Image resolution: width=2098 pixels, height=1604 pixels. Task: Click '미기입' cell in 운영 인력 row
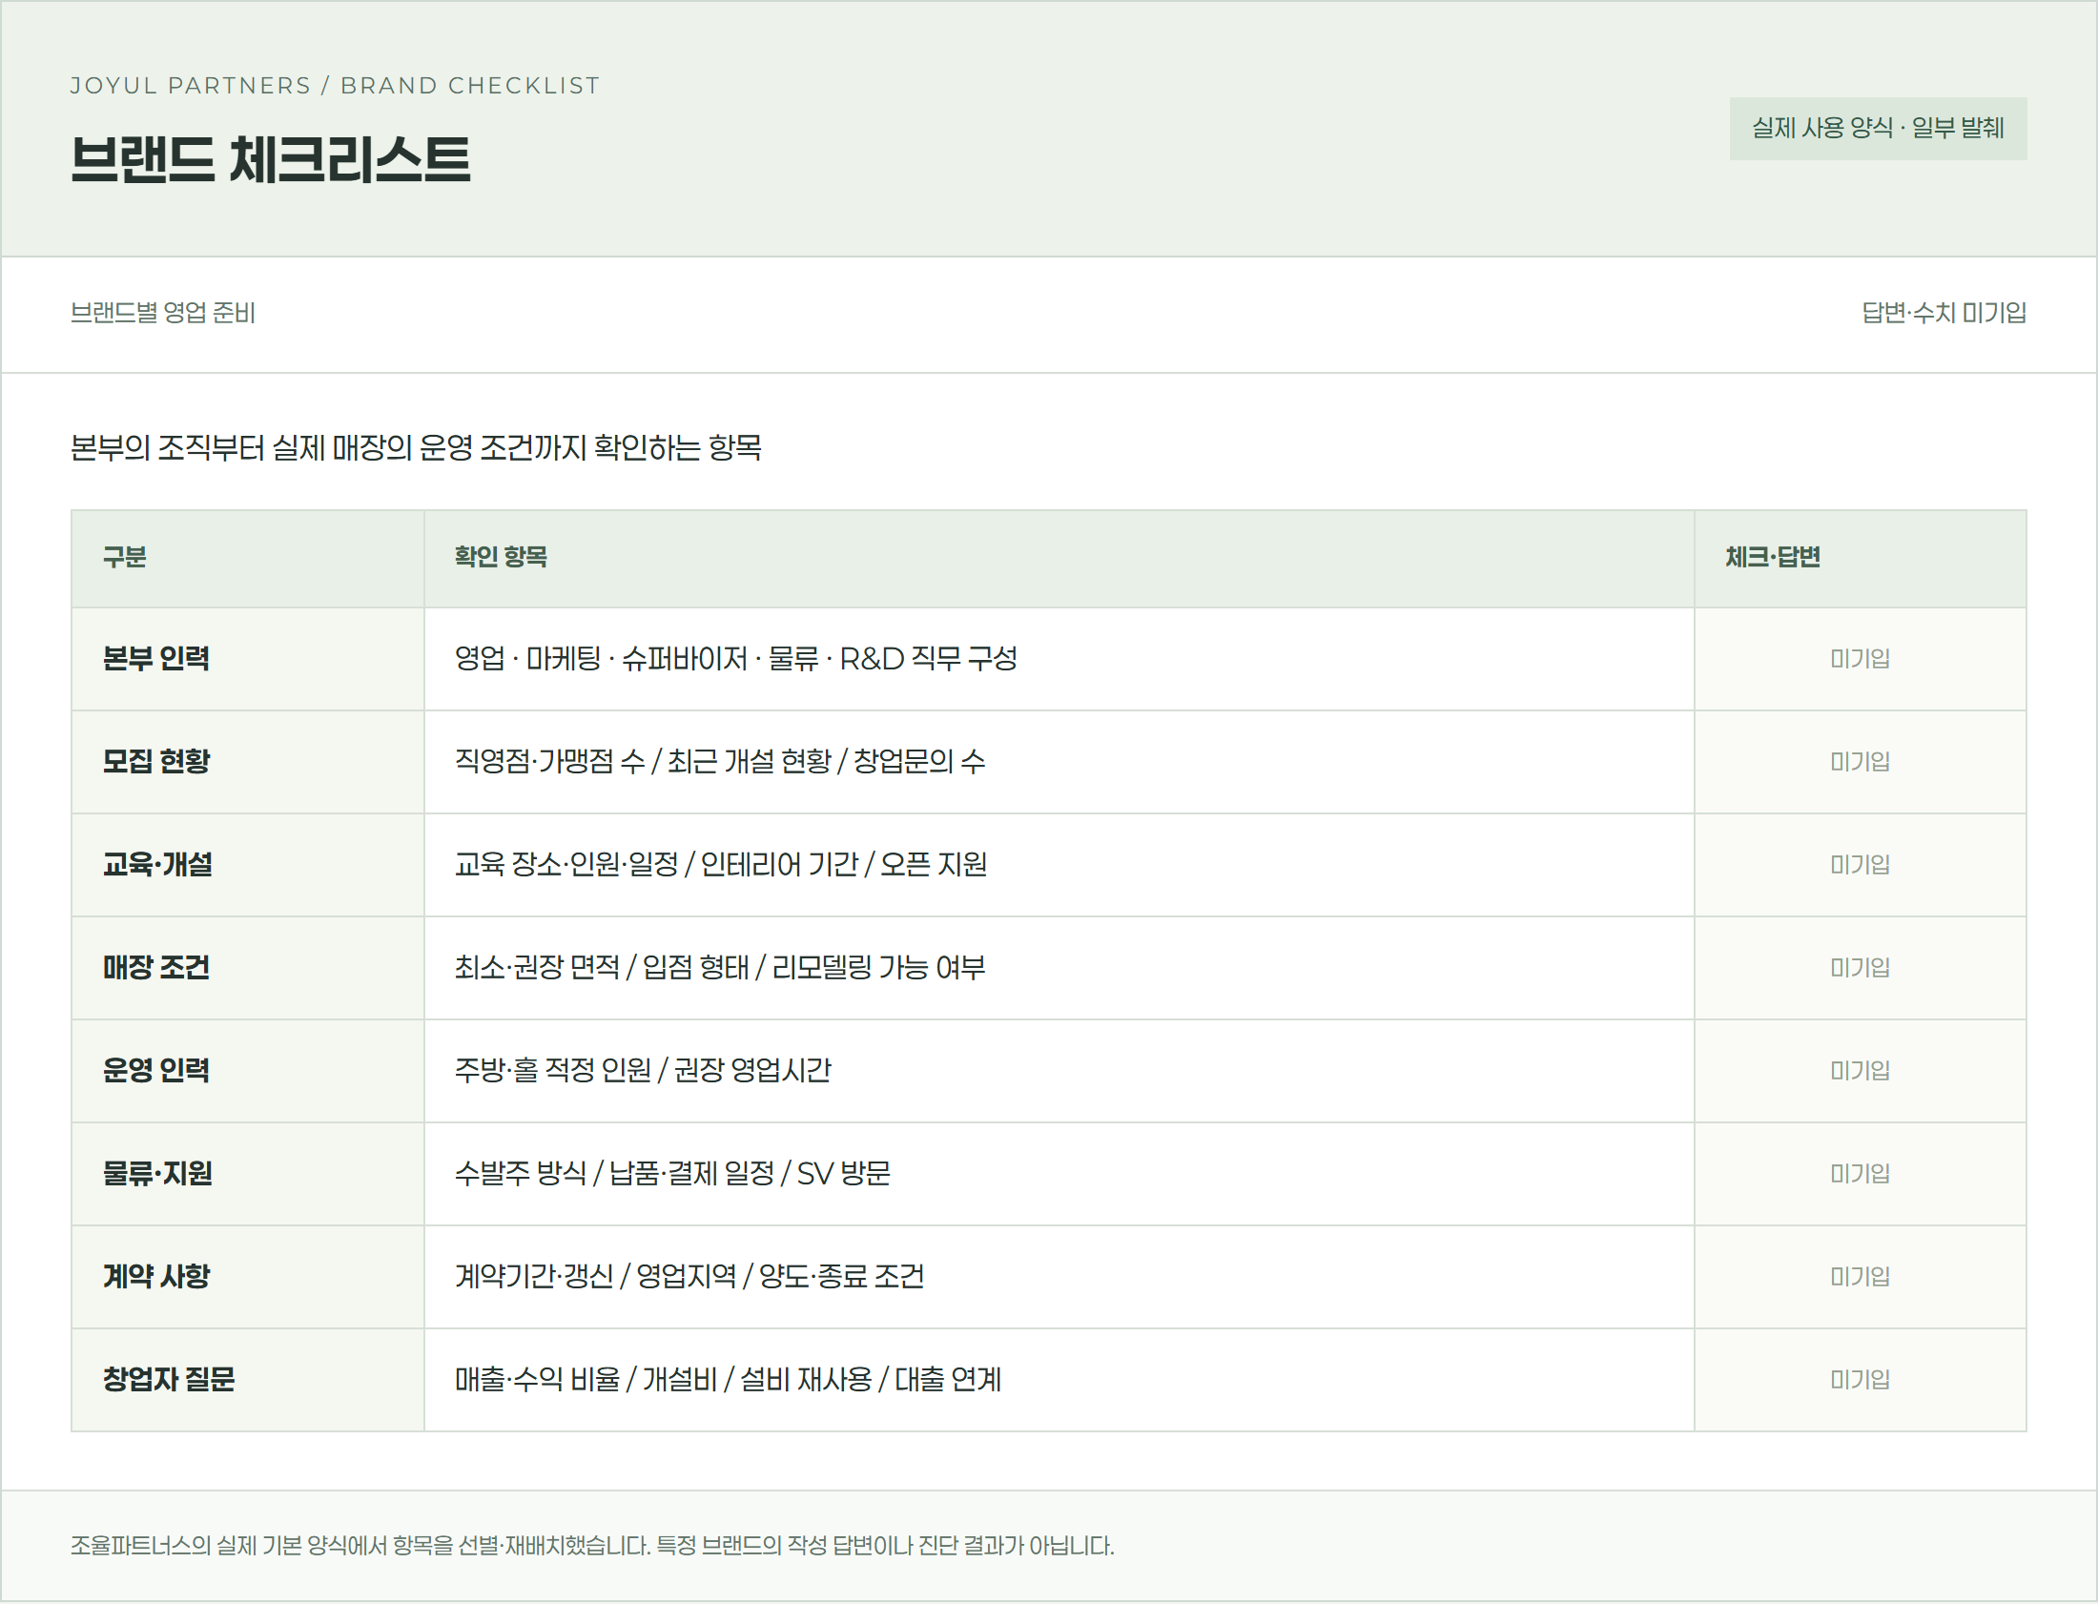click(x=1860, y=1071)
